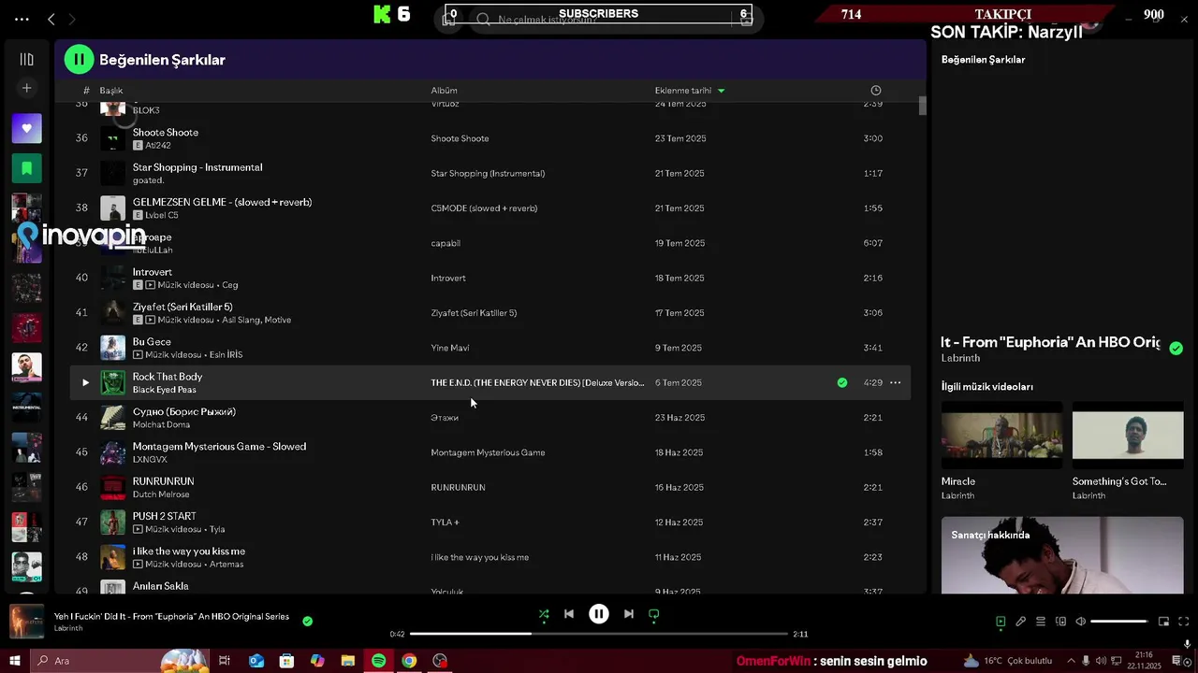Open Spotify from the Windows taskbar
The width and height of the screenshot is (1198, 673).
pos(379,661)
